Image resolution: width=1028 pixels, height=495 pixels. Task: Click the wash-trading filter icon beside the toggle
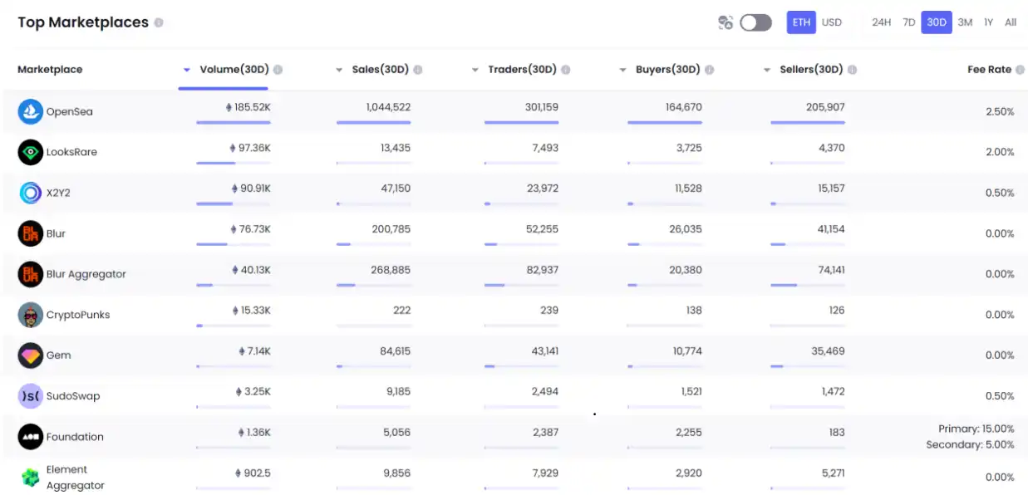pyautogui.click(x=726, y=22)
